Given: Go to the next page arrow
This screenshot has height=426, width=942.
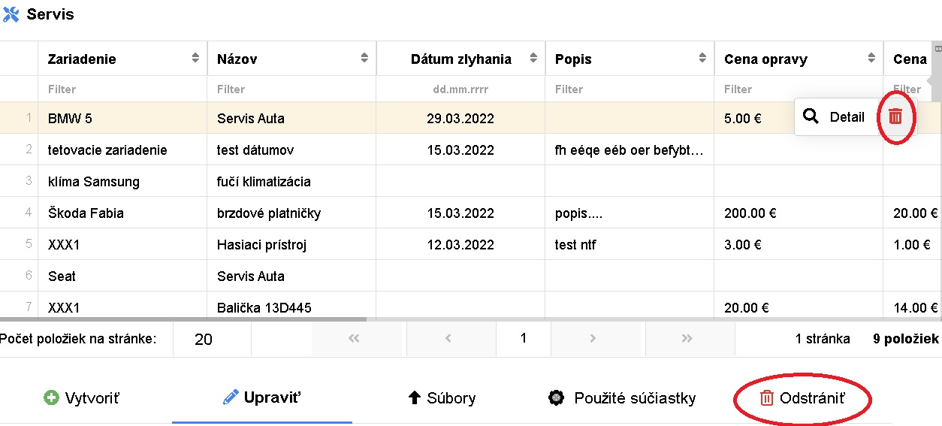Looking at the screenshot, I should (593, 339).
